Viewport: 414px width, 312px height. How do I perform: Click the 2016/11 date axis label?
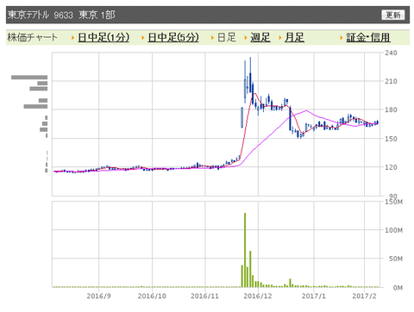[204, 296]
